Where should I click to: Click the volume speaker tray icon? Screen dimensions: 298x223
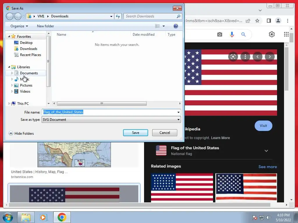[269, 217]
